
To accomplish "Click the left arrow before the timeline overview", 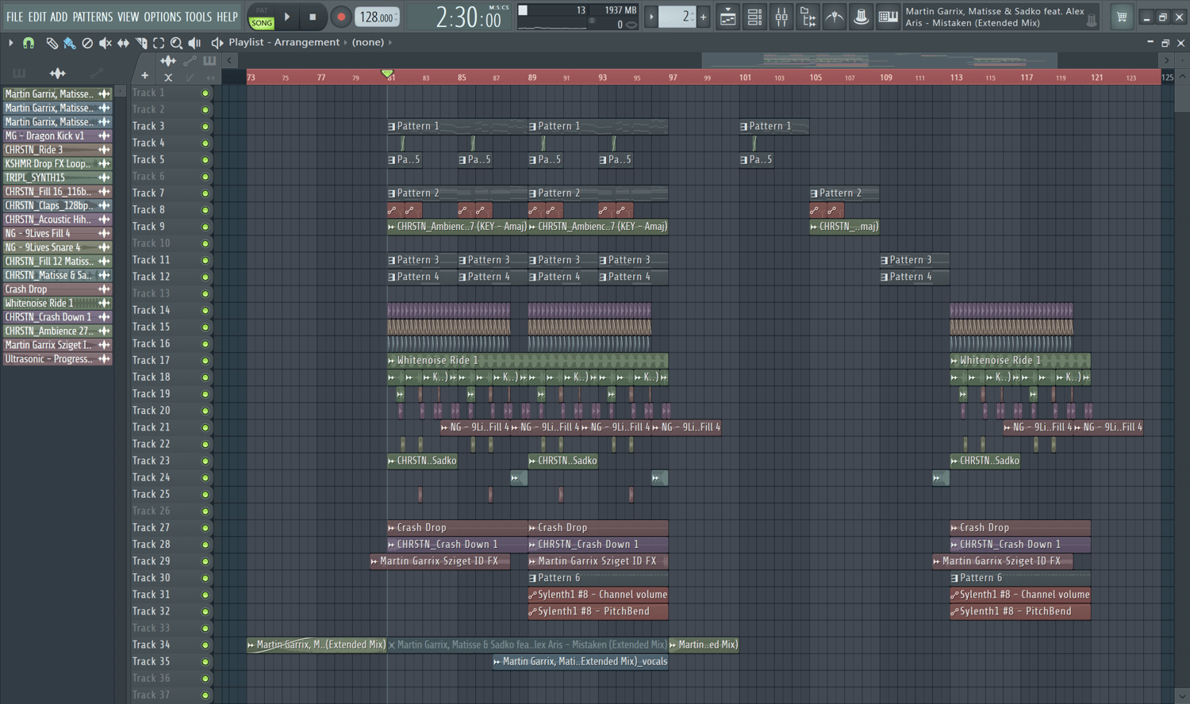I will (x=229, y=60).
